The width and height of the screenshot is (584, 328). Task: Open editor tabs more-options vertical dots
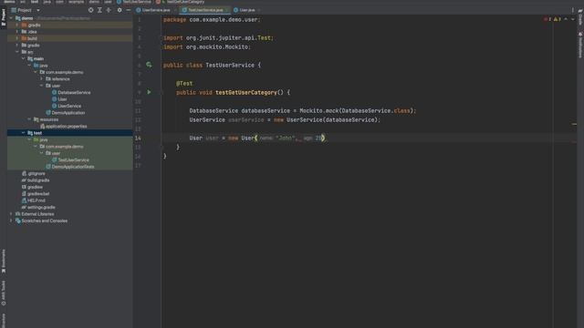[x=572, y=10]
